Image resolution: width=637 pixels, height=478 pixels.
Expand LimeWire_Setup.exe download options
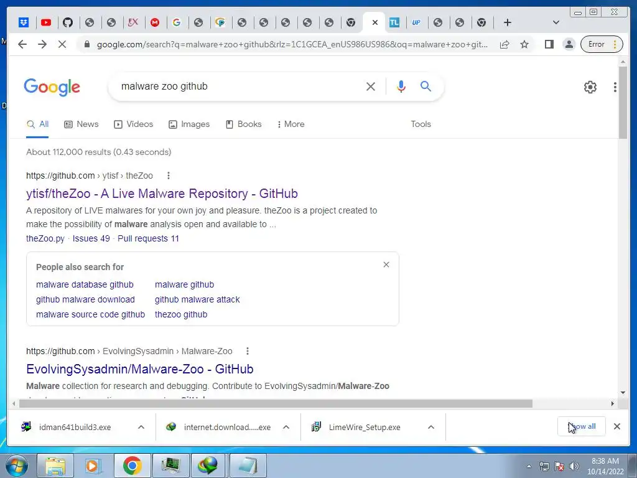tap(431, 427)
